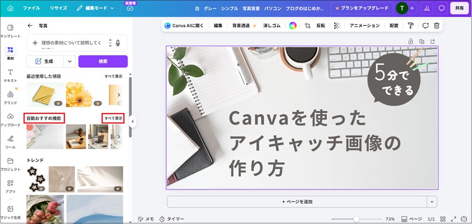Screen dimensions: 472x224
Task: Click 背景透過 in toolbar
Action: [x=244, y=26]
